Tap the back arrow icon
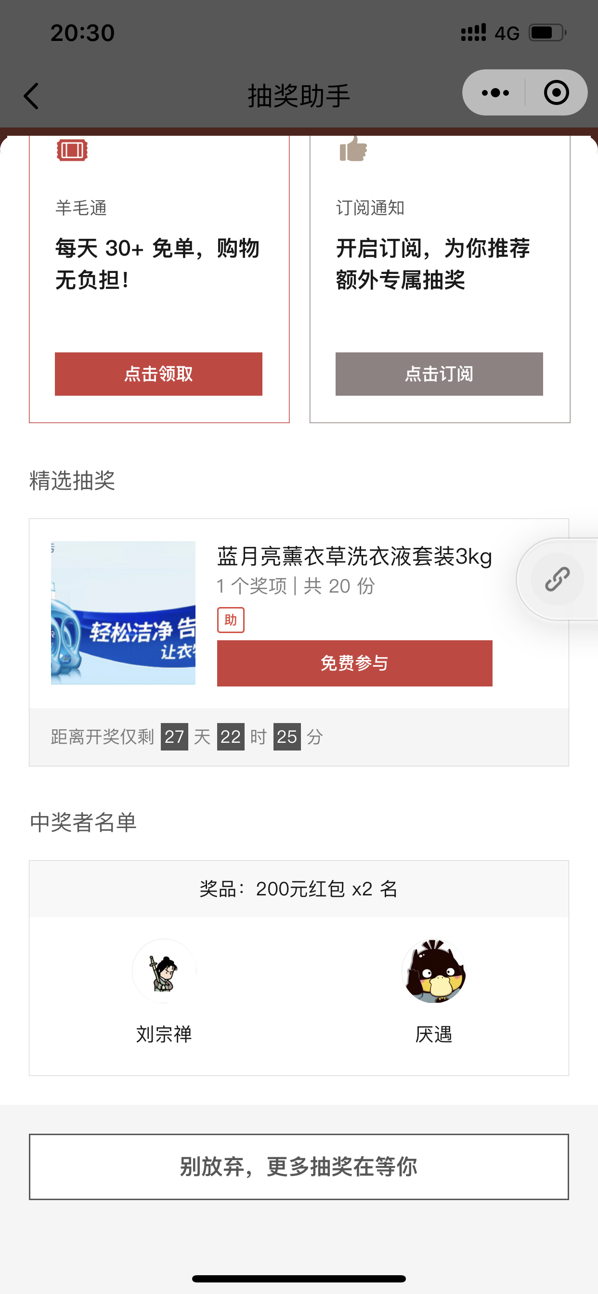 [31, 95]
